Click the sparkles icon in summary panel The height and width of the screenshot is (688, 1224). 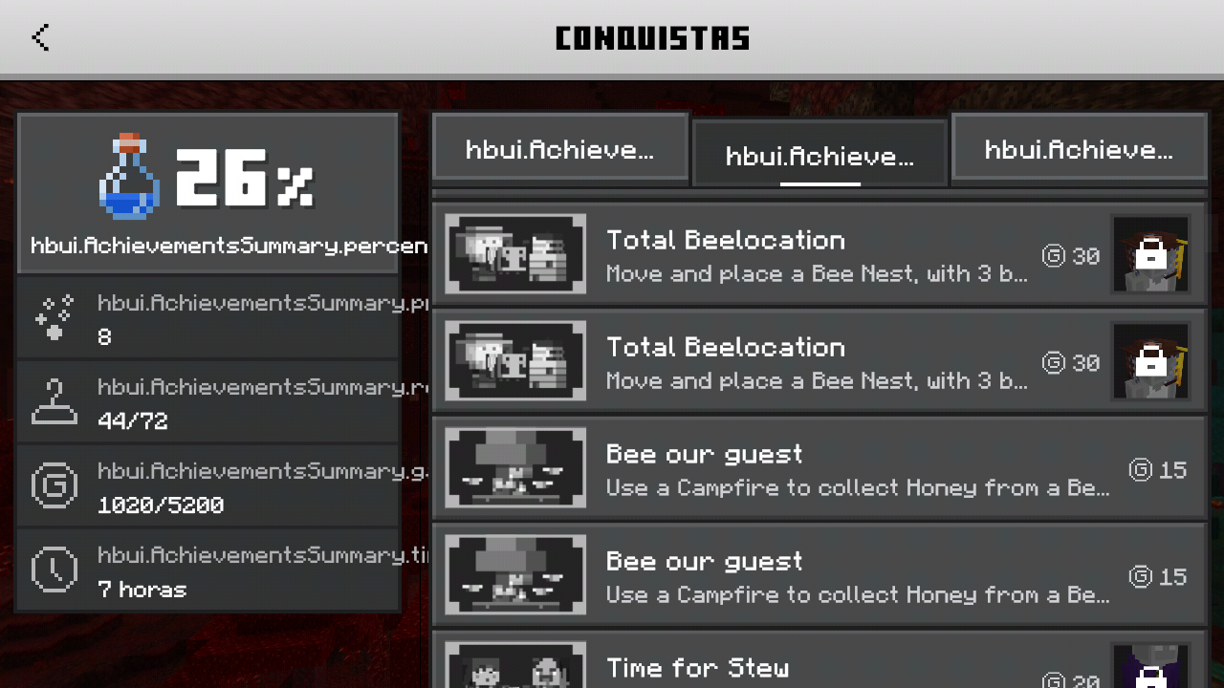[55, 317]
